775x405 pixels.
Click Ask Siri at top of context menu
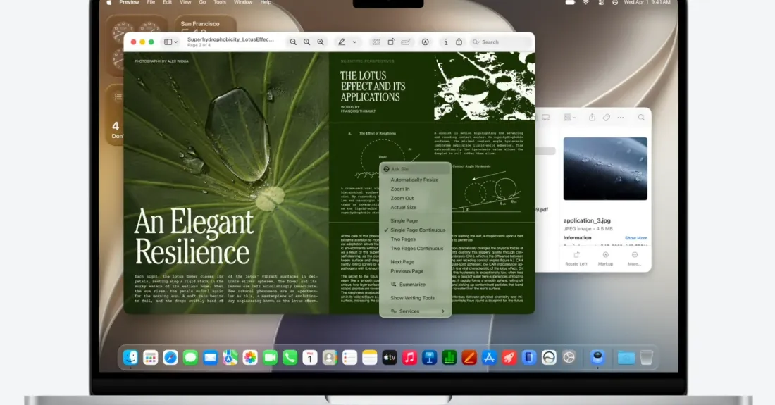point(415,169)
